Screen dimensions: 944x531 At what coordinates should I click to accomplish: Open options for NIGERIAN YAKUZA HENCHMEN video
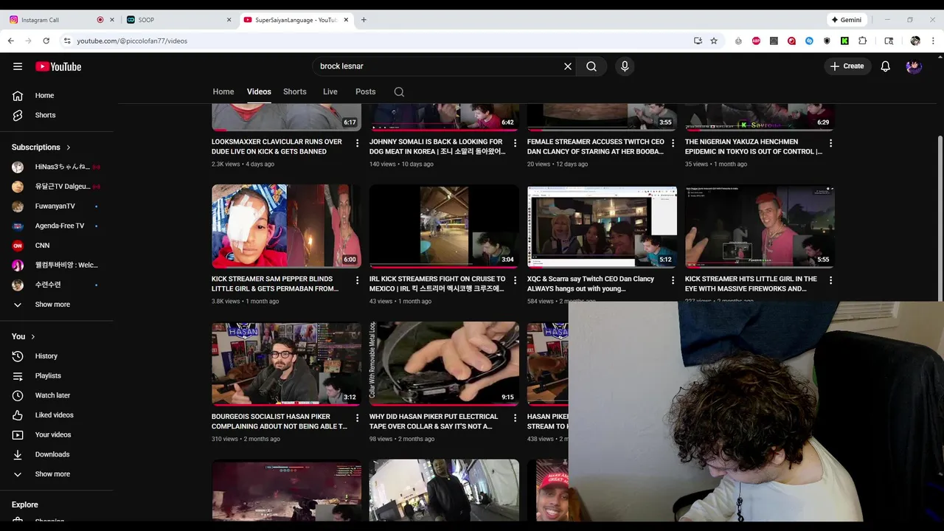pyautogui.click(x=830, y=143)
